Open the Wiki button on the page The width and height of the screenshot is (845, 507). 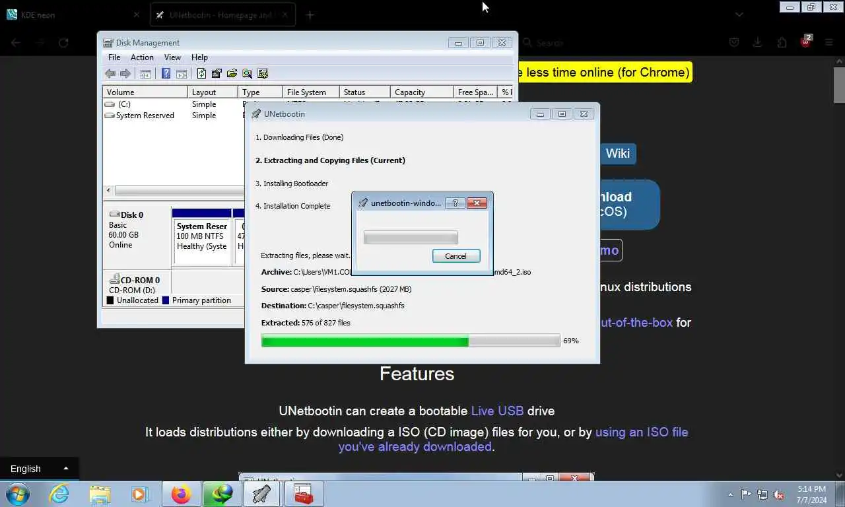coord(617,153)
